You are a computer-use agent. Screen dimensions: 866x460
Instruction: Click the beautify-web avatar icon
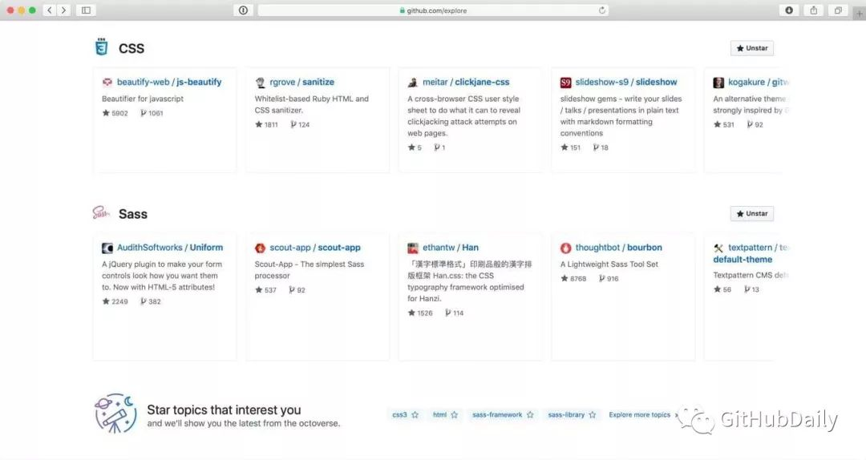107,83
